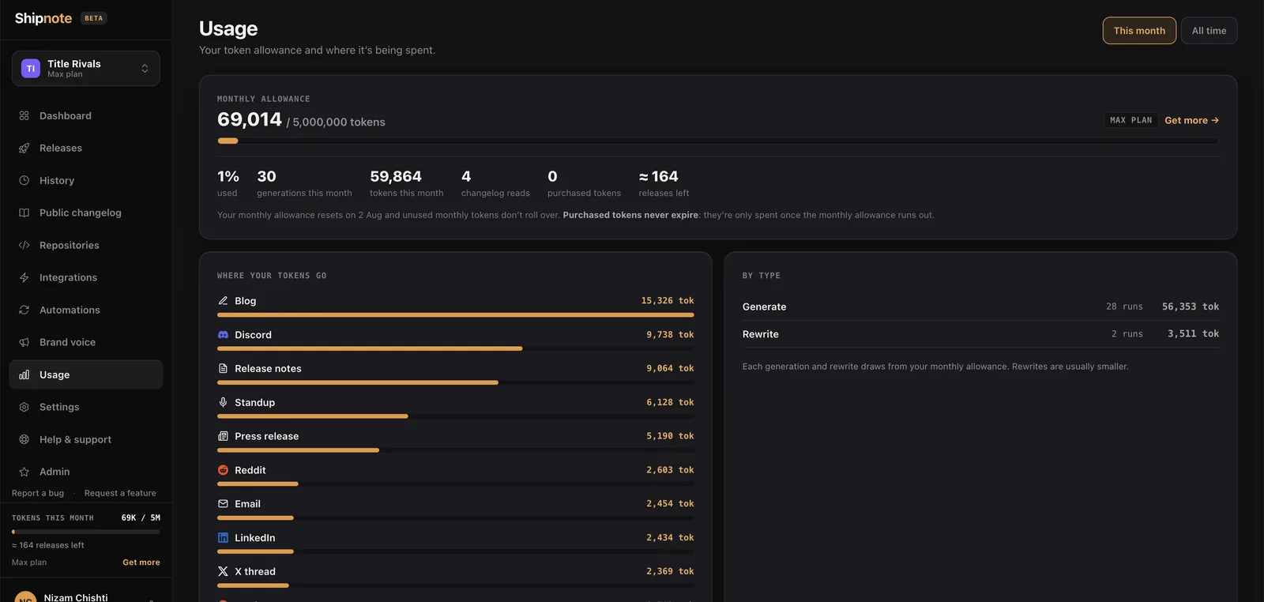Click the Generate row
The image size is (1264, 602).
click(980, 307)
